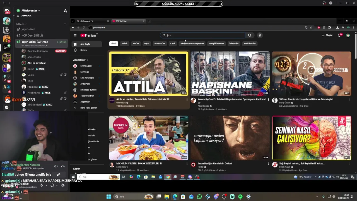The height and width of the screenshot is (201, 357).
Task: Close the YouTube browser tab
Action: [x=144, y=21]
